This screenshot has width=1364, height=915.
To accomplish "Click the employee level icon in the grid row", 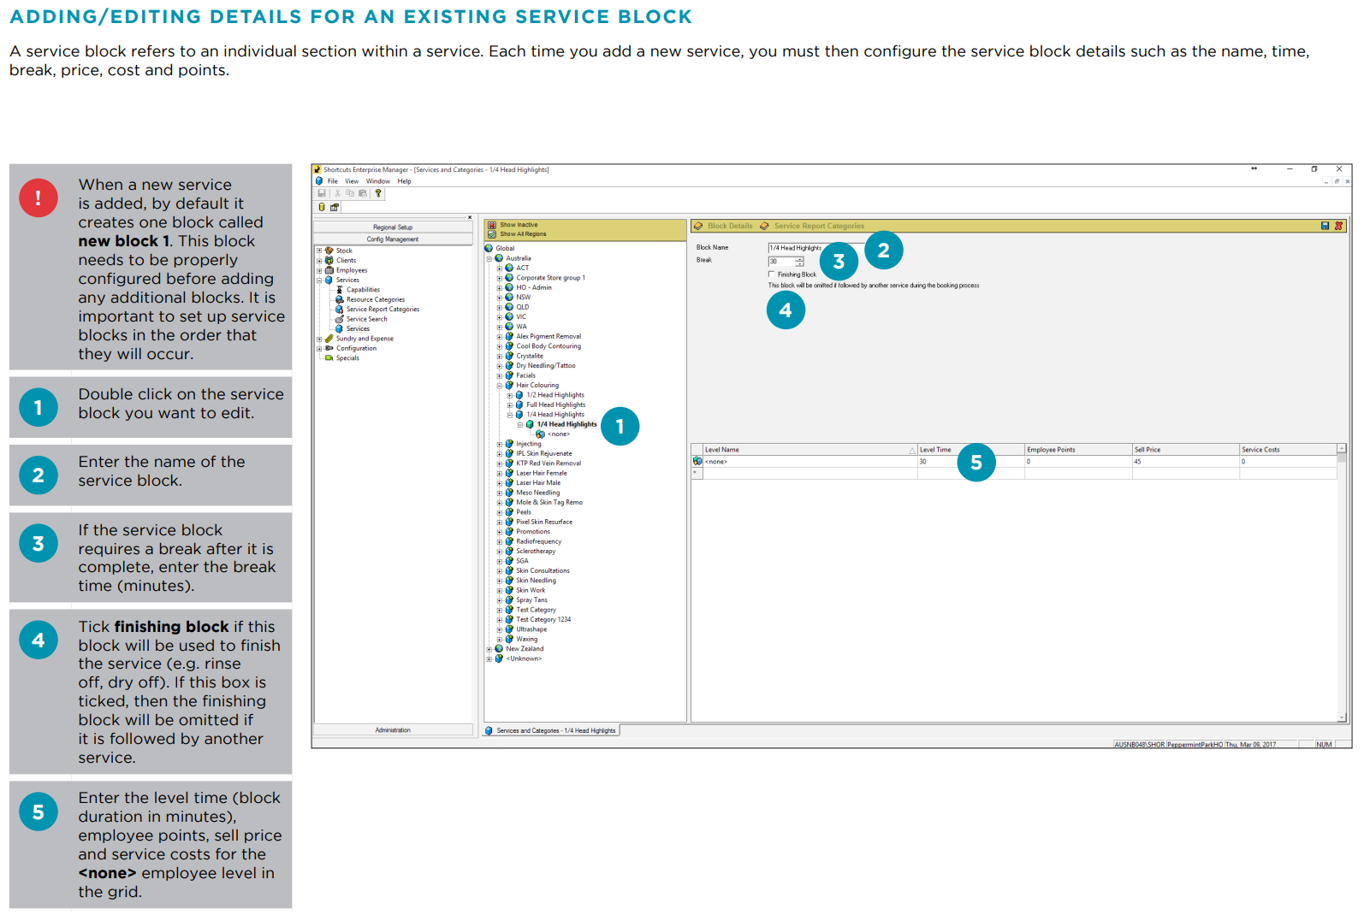I will 697,461.
